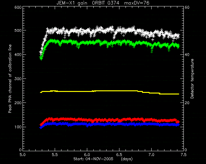Click the 300 tick label on left axis
This screenshot has height=164, width=206.
tap(18, 78)
